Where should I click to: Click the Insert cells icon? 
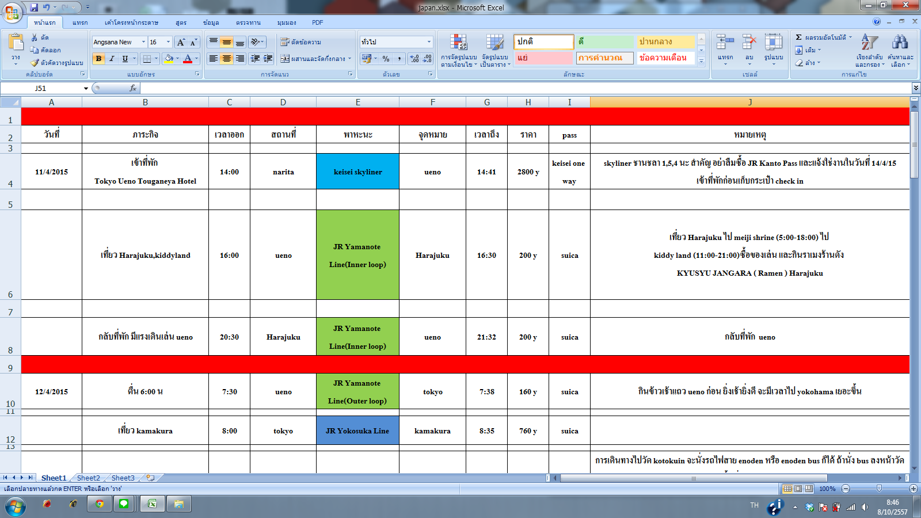(x=725, y=43)
